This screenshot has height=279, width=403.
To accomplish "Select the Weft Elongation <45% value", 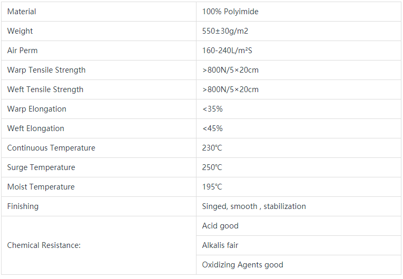I will pyautogui.click(x=212, y=128).
